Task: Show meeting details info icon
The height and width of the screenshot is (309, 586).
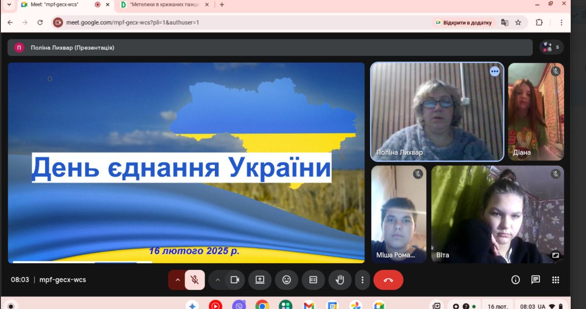Action: [x=516, y=280]
